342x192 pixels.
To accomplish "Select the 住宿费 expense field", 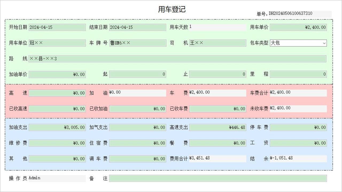I will click(137, 143).
